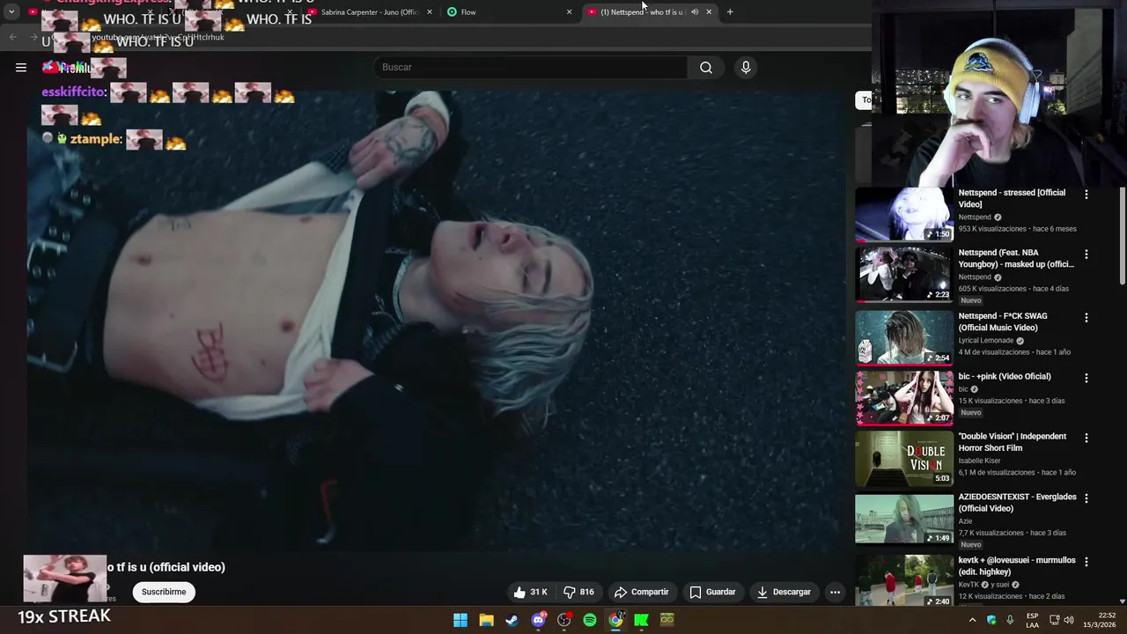The width and height of the screenshot is (1127, 634).
Task: Click the Descargar download button
Action: click(x=784, y=592)
